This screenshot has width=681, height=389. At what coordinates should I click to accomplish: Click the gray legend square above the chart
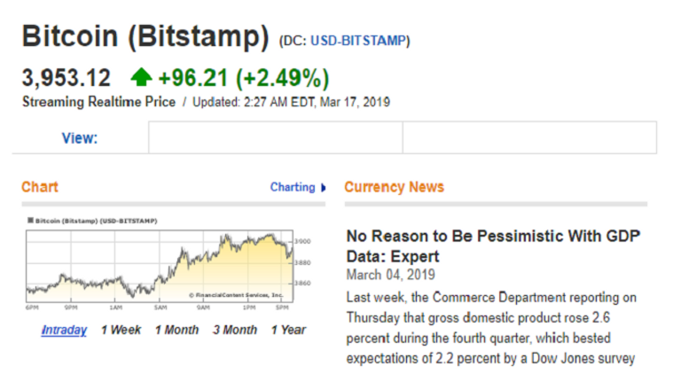[x=30, y=220]
